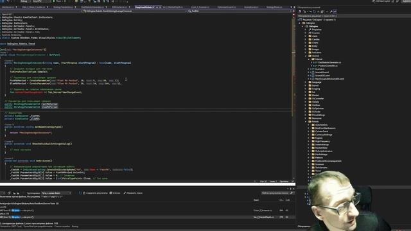The height and width of the screenshot is (231, 411).
Task: Switch to the Вывод bottom tab
Action: pos(75,227)
